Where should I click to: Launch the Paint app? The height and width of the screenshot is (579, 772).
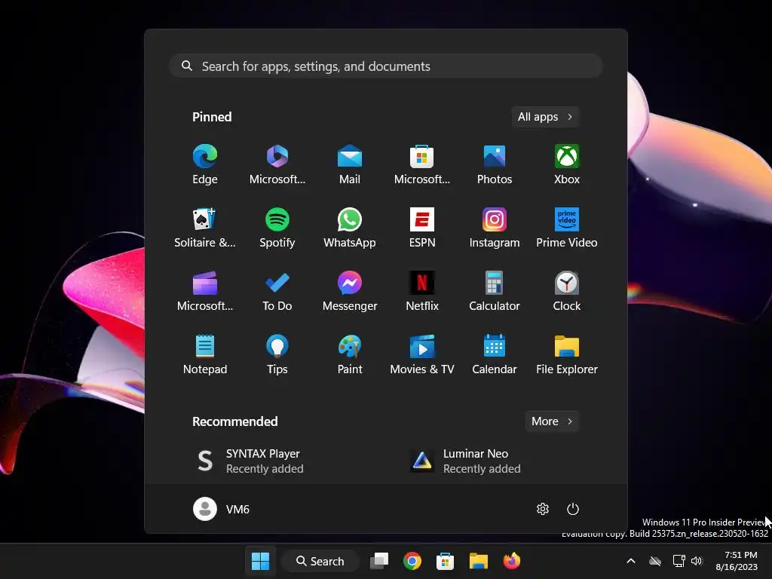coord(350,354)
